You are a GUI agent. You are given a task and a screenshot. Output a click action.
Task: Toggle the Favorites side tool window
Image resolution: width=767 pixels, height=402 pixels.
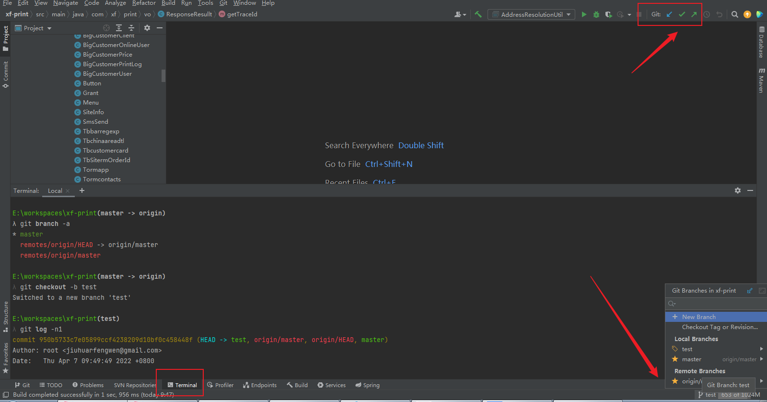point(6,358)
